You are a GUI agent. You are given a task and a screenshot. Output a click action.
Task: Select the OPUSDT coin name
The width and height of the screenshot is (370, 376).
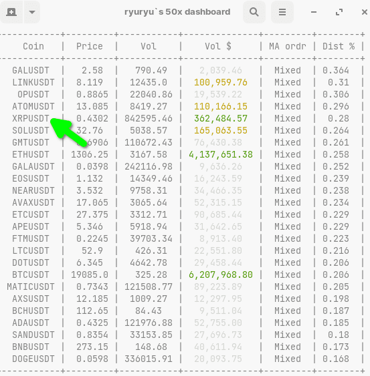click(33, 94)
